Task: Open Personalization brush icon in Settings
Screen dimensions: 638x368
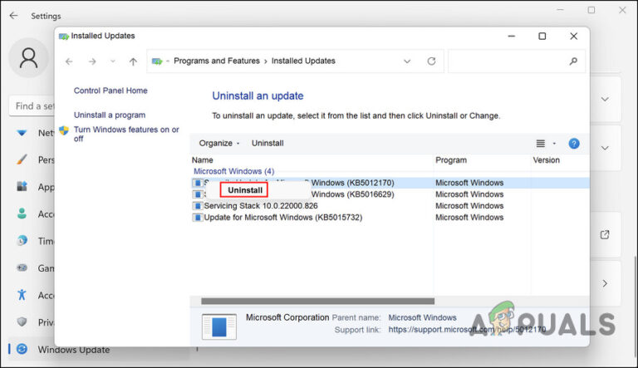Action: coord(22,159)
